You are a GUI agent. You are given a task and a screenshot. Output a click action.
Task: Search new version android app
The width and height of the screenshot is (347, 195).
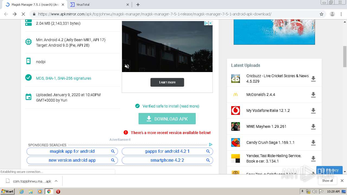coord(72,160)
